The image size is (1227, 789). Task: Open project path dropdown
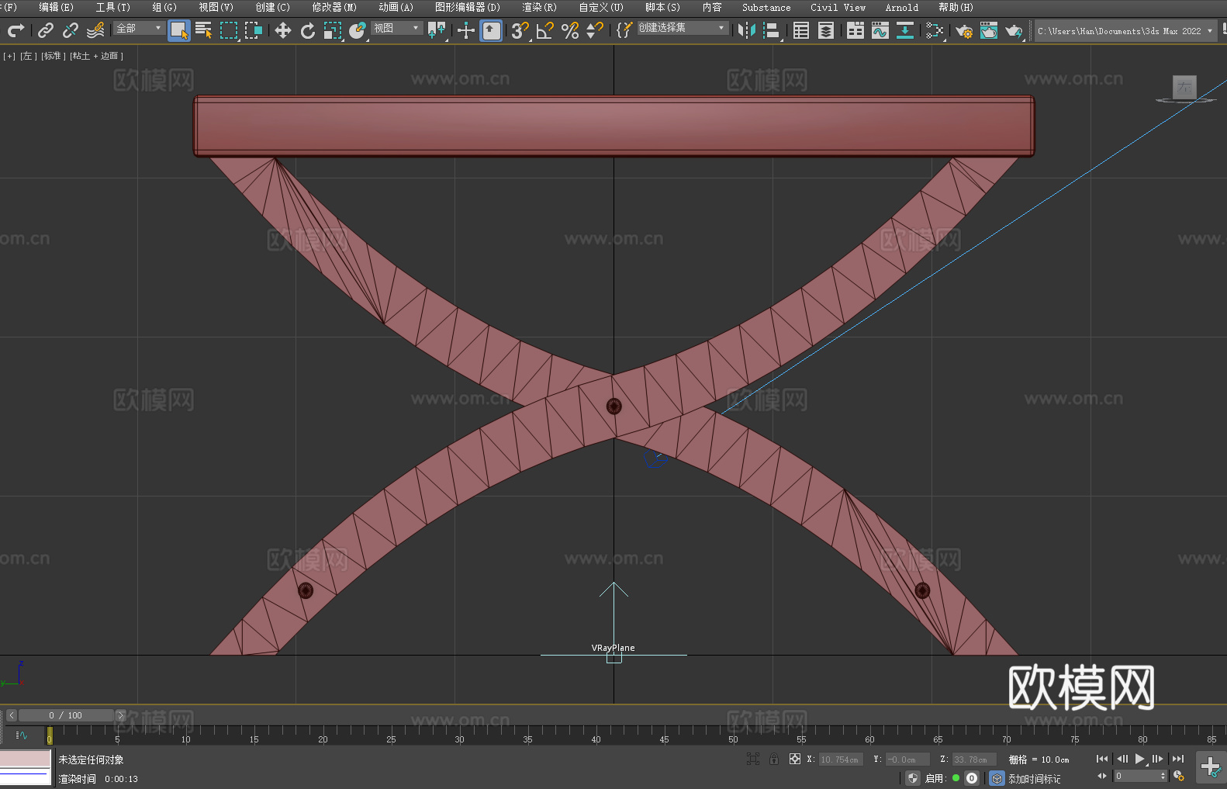click(1125, 31)
